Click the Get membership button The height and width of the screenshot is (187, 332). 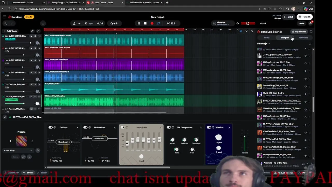[x=29, y=17]
